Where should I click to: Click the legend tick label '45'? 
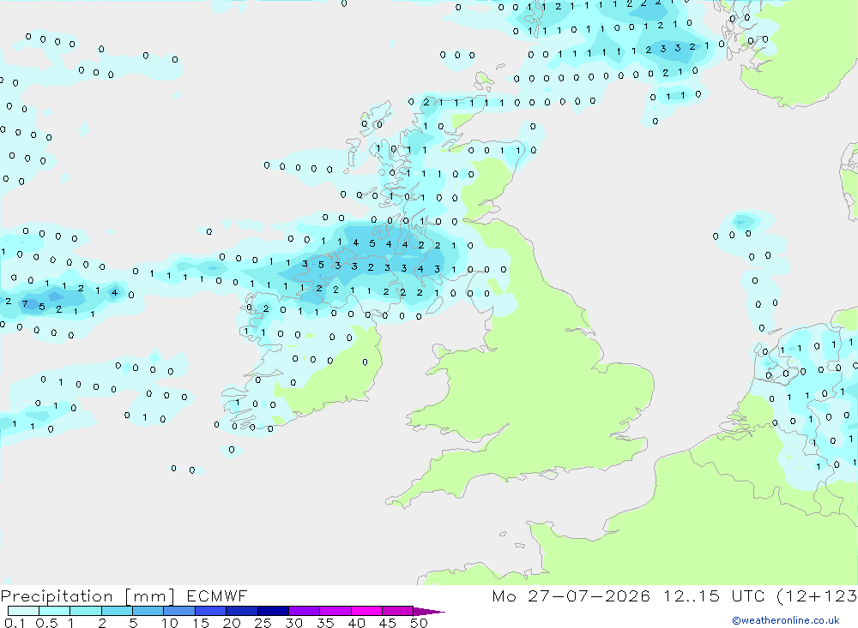388,623
